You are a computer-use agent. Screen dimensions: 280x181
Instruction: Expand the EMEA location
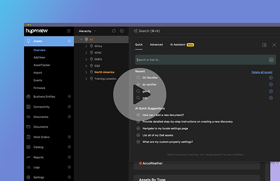coord(86,59)
